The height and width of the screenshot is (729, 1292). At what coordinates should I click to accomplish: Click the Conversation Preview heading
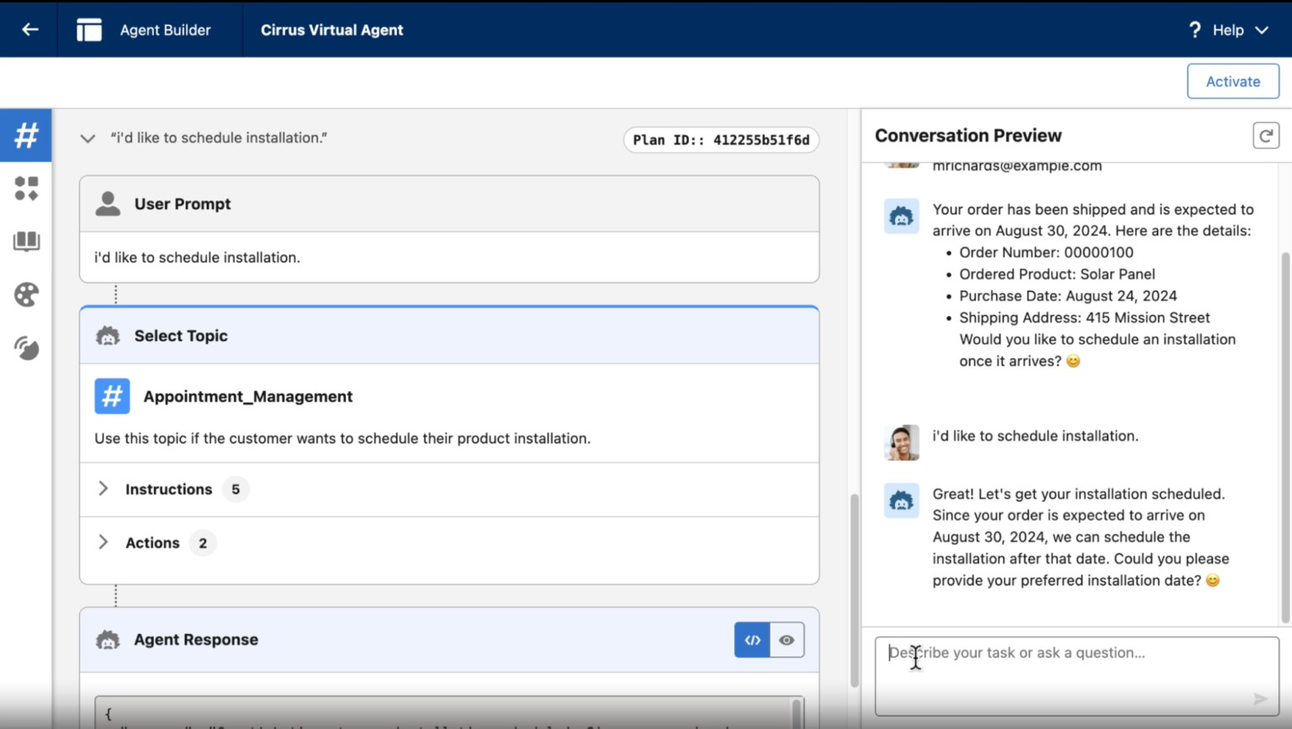[x=968, y=135]
